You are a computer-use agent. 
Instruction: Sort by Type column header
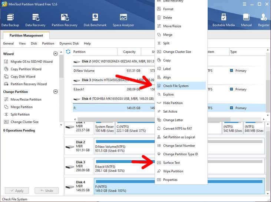(x=247, y=52)
